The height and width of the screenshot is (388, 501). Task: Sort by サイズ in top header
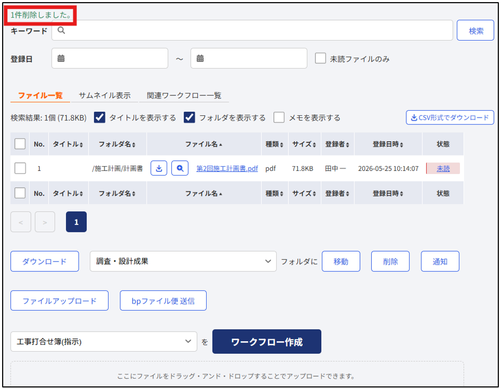click(304, 144)
